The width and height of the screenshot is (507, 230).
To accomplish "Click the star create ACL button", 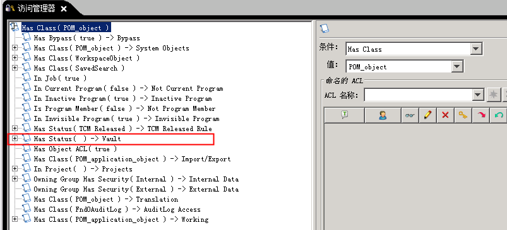I will click(x=493, y=95).
